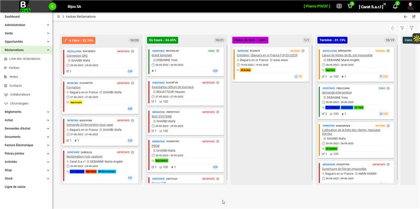This screenshot has height=209, width=420.
Task: Expand the Documents menu
Action: [26, 137]
